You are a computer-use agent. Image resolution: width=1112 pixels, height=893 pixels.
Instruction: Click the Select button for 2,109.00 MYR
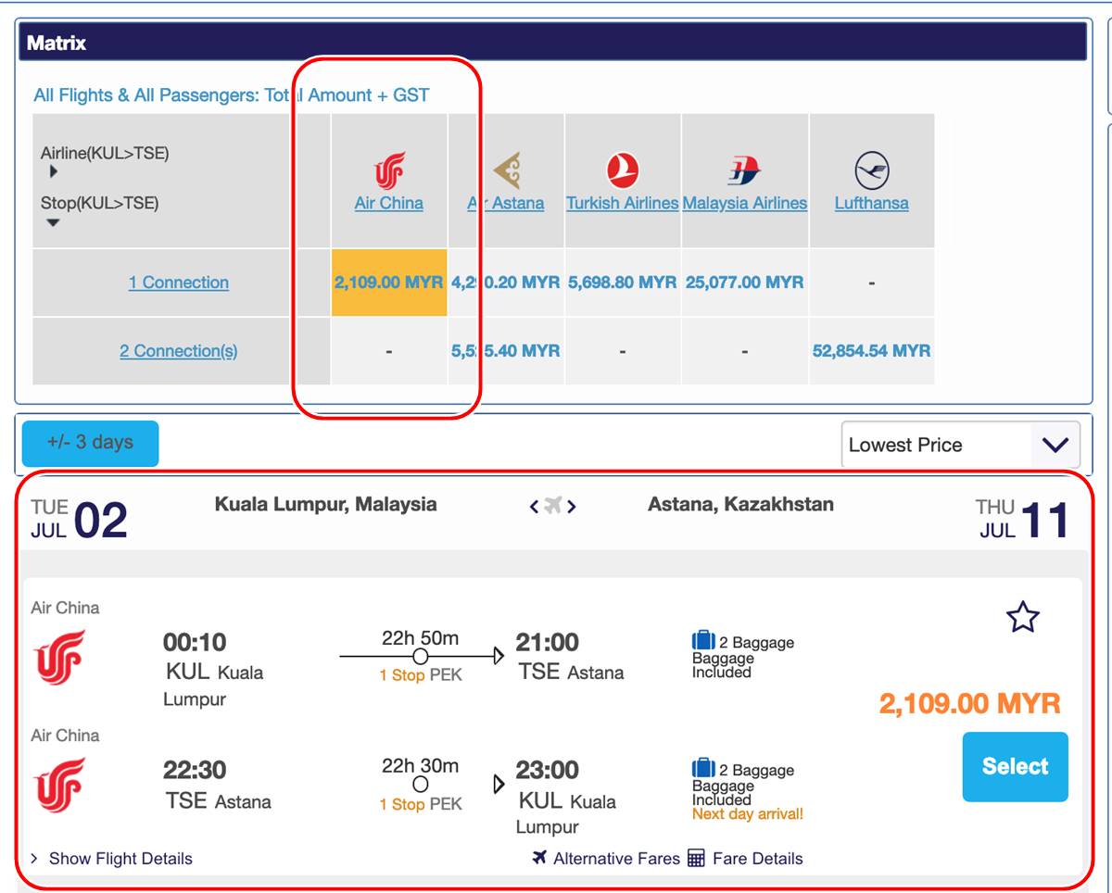point(1016,766)
